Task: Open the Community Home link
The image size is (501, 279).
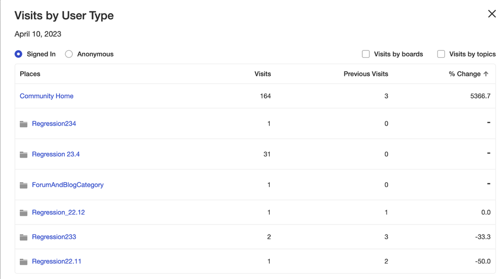Action: point(47,96)
